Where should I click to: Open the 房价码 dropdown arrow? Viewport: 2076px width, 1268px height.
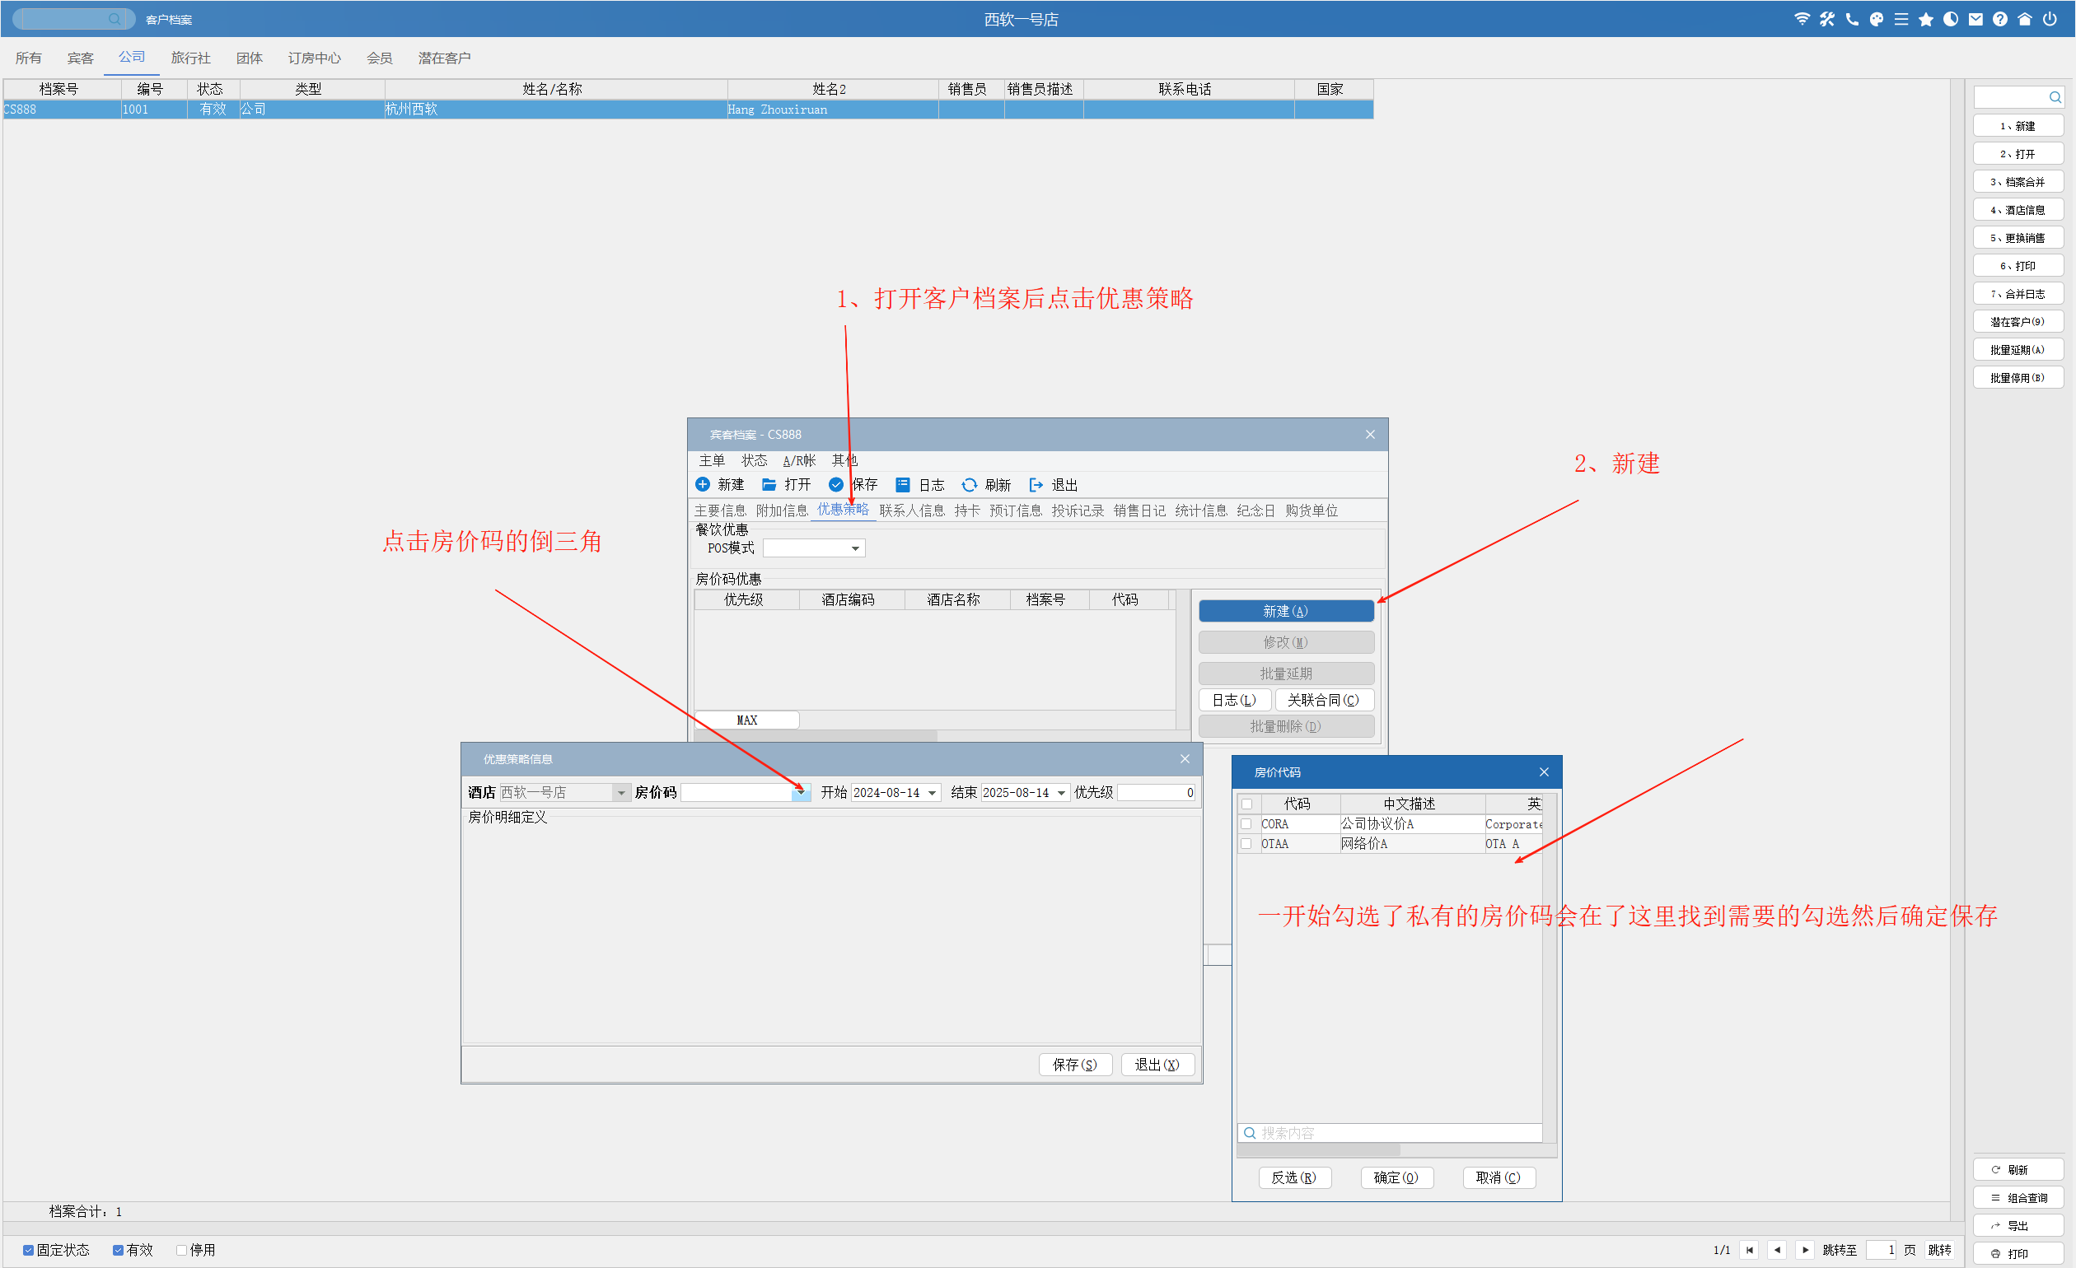[801, 792]
